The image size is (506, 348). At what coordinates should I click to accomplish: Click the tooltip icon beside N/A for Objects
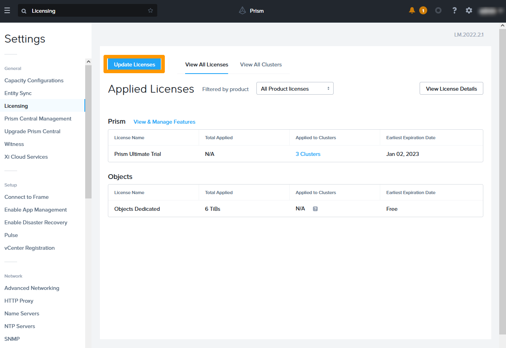pos(315,208)
